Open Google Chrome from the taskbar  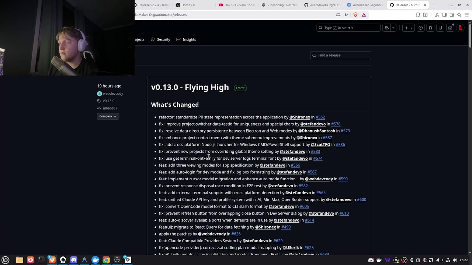106,260
